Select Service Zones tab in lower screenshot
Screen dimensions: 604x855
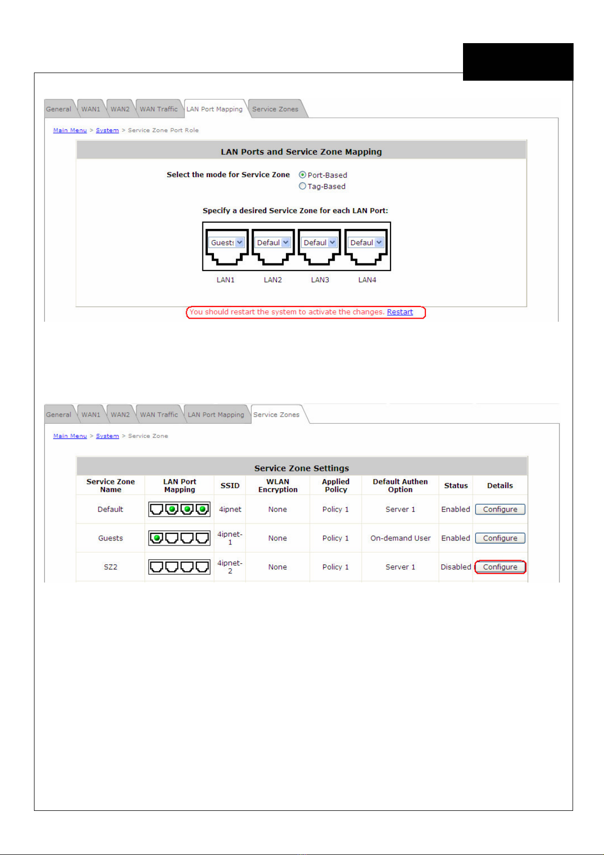[276, 414]
